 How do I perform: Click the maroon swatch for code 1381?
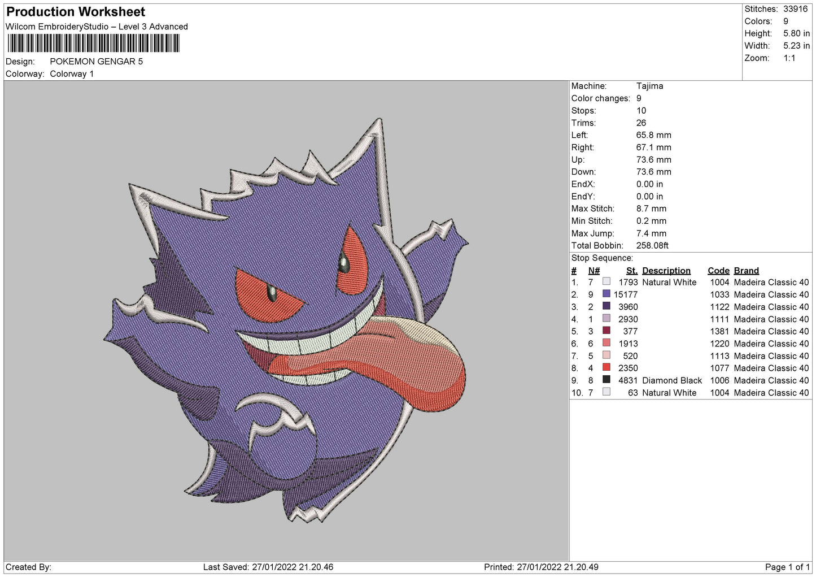(606, 331)
